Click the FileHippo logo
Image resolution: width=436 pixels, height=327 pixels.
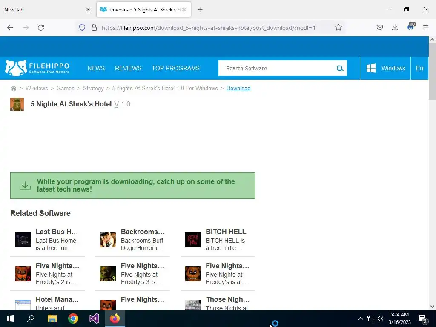(37, 68)
